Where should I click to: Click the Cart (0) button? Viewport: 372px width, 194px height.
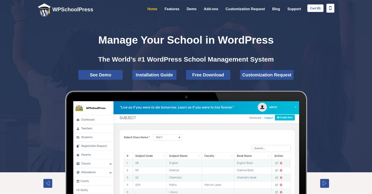tap(315, 8)
